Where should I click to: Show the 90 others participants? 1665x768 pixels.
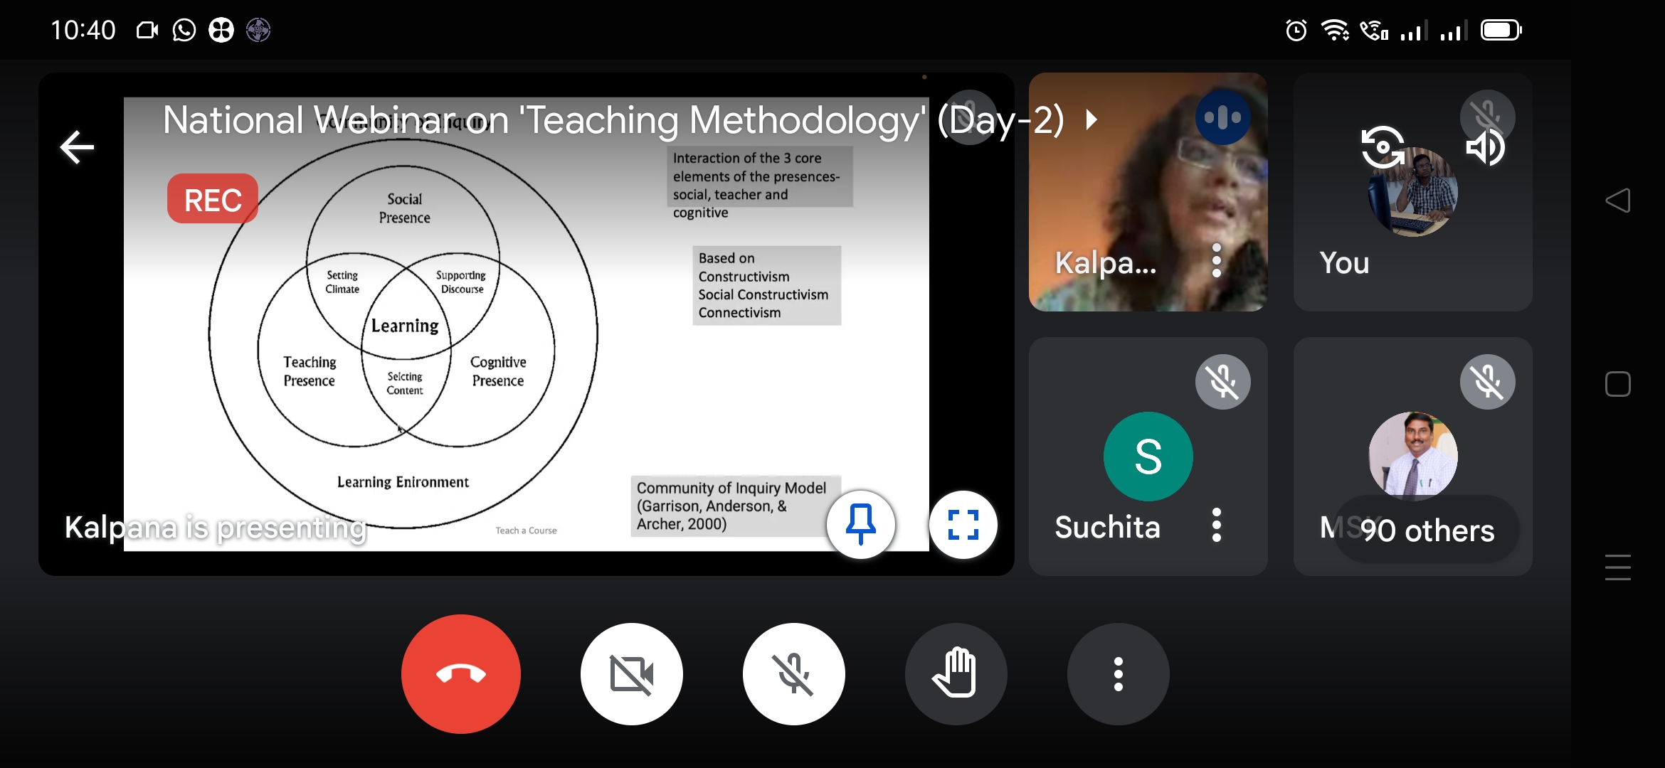tap(1427, 530)
